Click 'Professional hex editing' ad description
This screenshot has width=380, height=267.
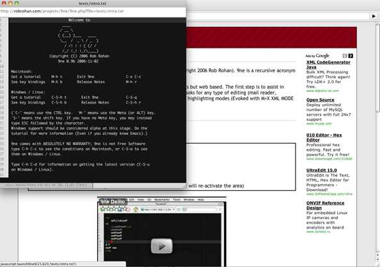(328, 150)
